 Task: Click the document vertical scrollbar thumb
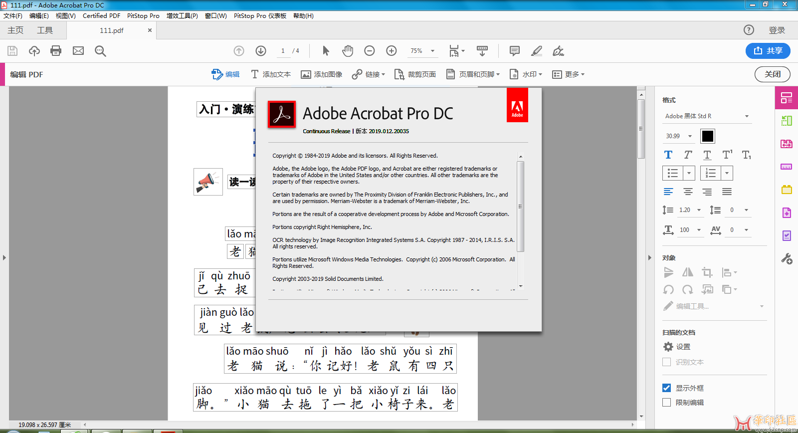tap(641, 129)
